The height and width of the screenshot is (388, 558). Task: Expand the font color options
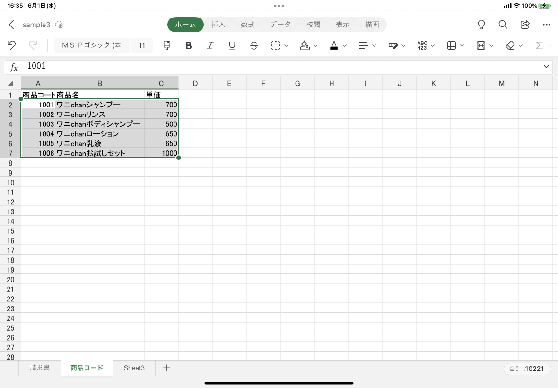(x=344, y=45)
